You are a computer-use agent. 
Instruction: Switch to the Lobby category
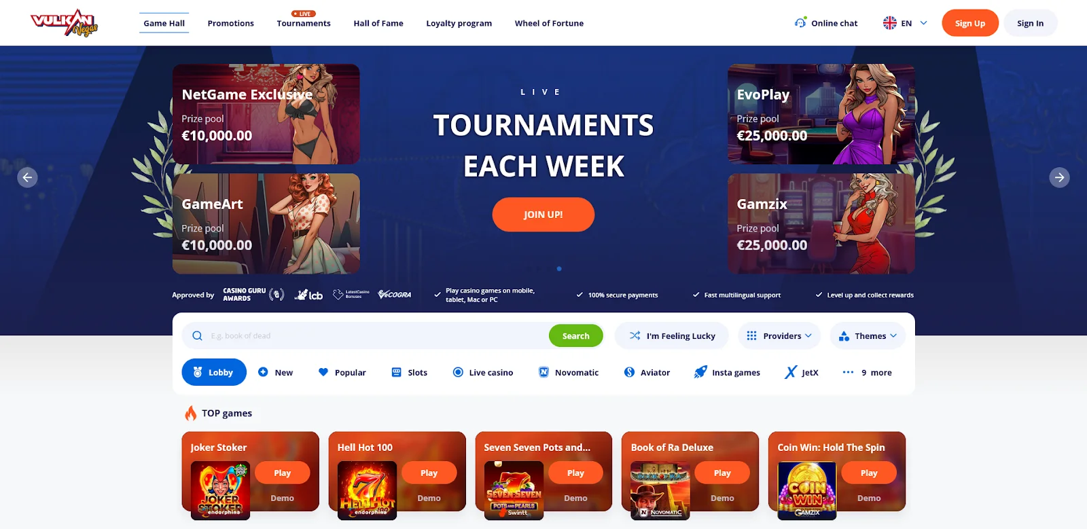pos(214,372)
